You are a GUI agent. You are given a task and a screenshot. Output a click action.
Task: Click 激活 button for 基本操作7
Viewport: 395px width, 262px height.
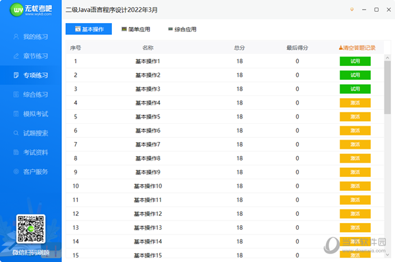[x=355, y=144]
